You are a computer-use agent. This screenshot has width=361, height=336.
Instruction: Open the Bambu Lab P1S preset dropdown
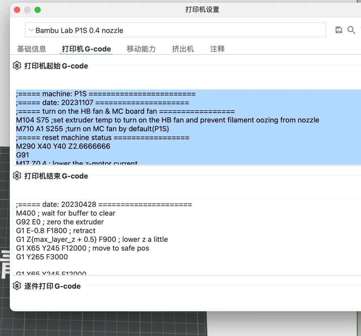click(x=175, y=30)
